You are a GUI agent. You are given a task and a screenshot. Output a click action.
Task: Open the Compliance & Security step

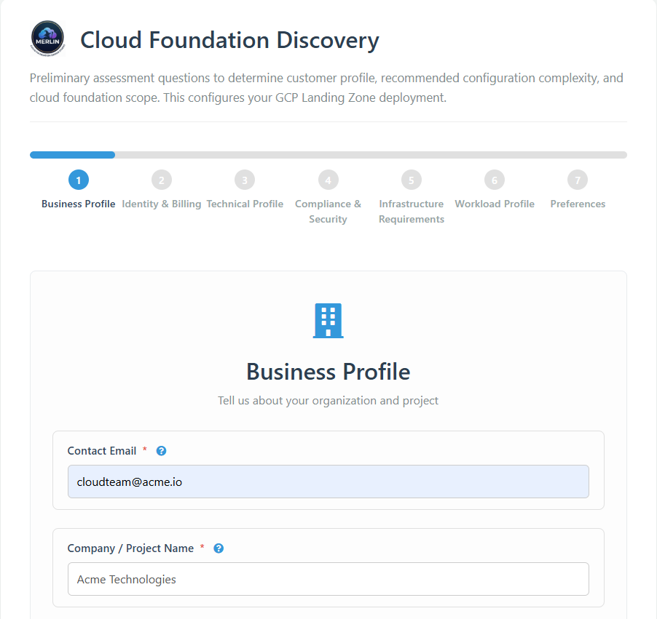point(328,211)
